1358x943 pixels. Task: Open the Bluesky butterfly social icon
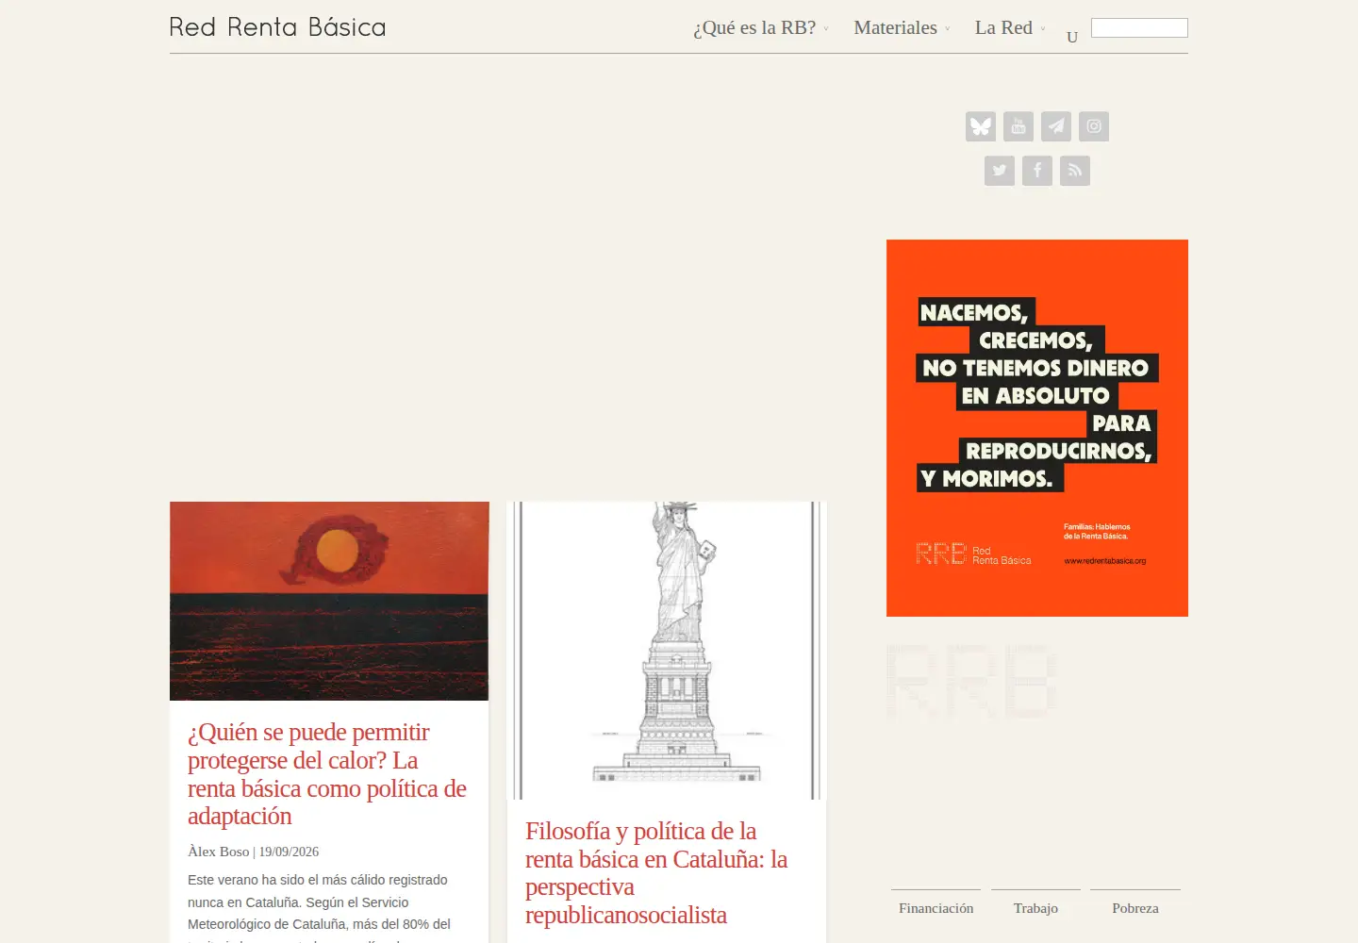(981, 126)
